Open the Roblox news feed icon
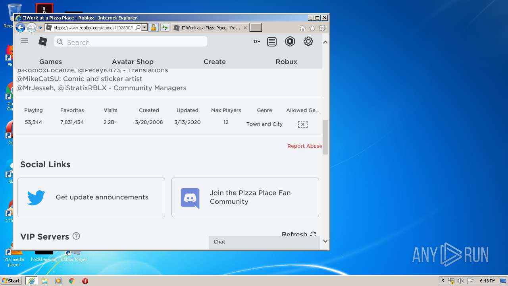This screenshot has height=286, width=508. (272, 42)
